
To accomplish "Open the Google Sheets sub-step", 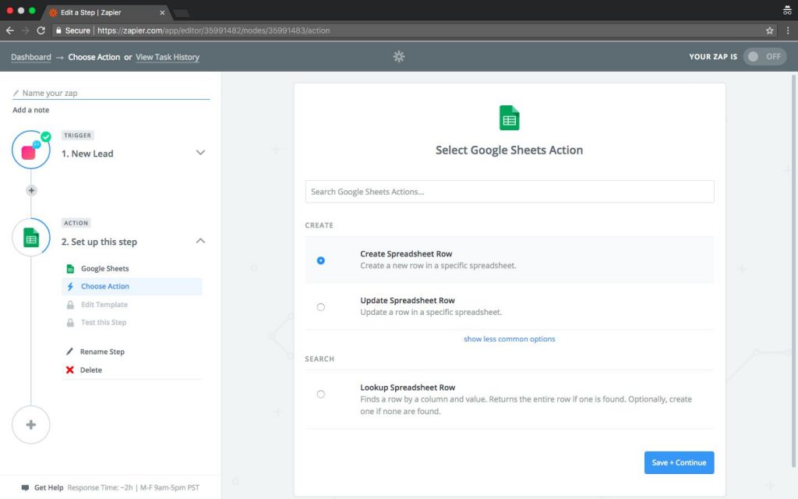I will (105, 269).
